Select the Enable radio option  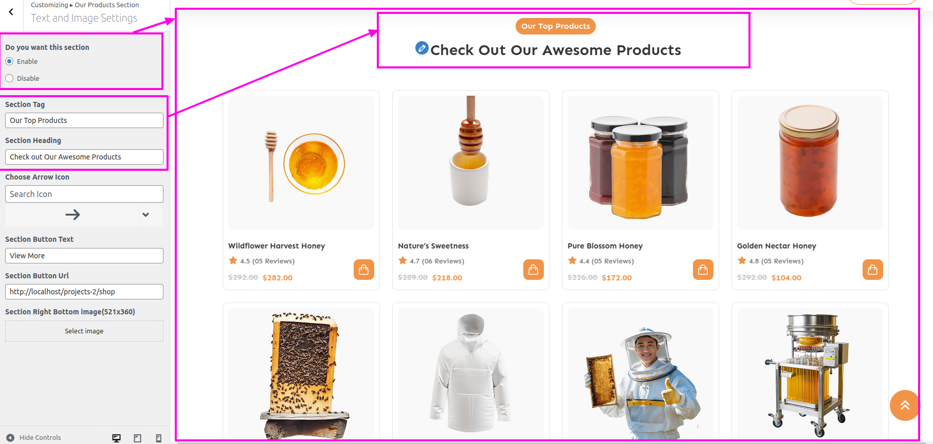[9, 61]
